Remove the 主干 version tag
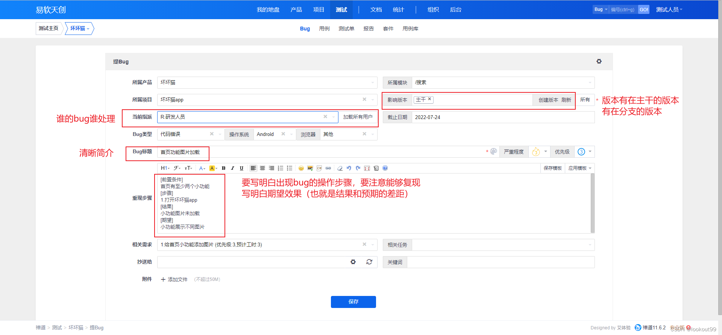 coord(429,99)
